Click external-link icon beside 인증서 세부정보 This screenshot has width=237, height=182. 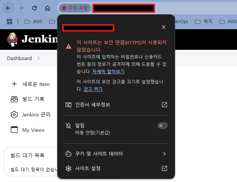click(x=164, y=105)
